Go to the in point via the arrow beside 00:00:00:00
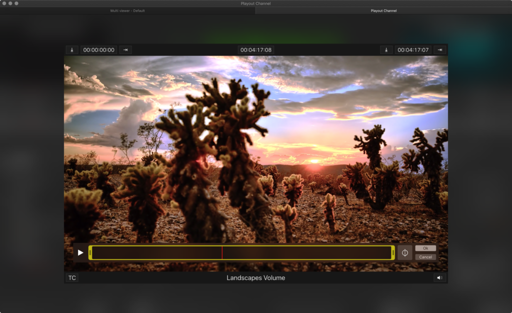 point(125,50)
